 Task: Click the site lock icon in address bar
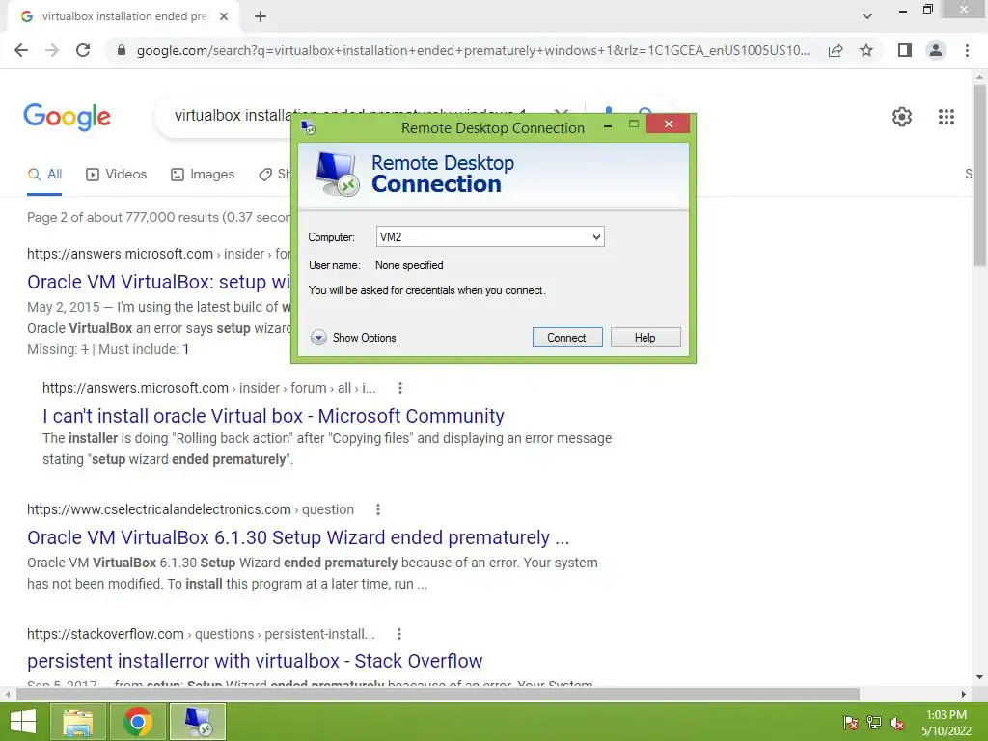[x=122, y=50]
